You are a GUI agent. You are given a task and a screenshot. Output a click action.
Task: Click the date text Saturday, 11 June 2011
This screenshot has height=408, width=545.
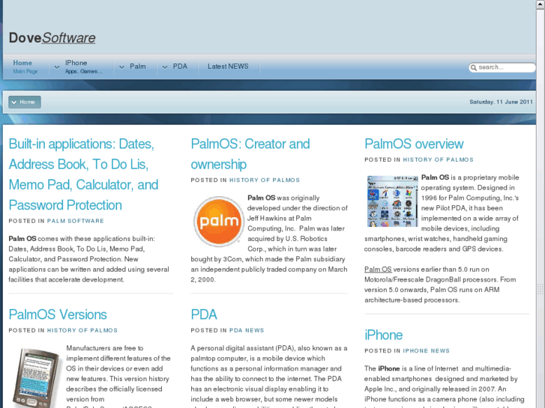tap(501, 102)
